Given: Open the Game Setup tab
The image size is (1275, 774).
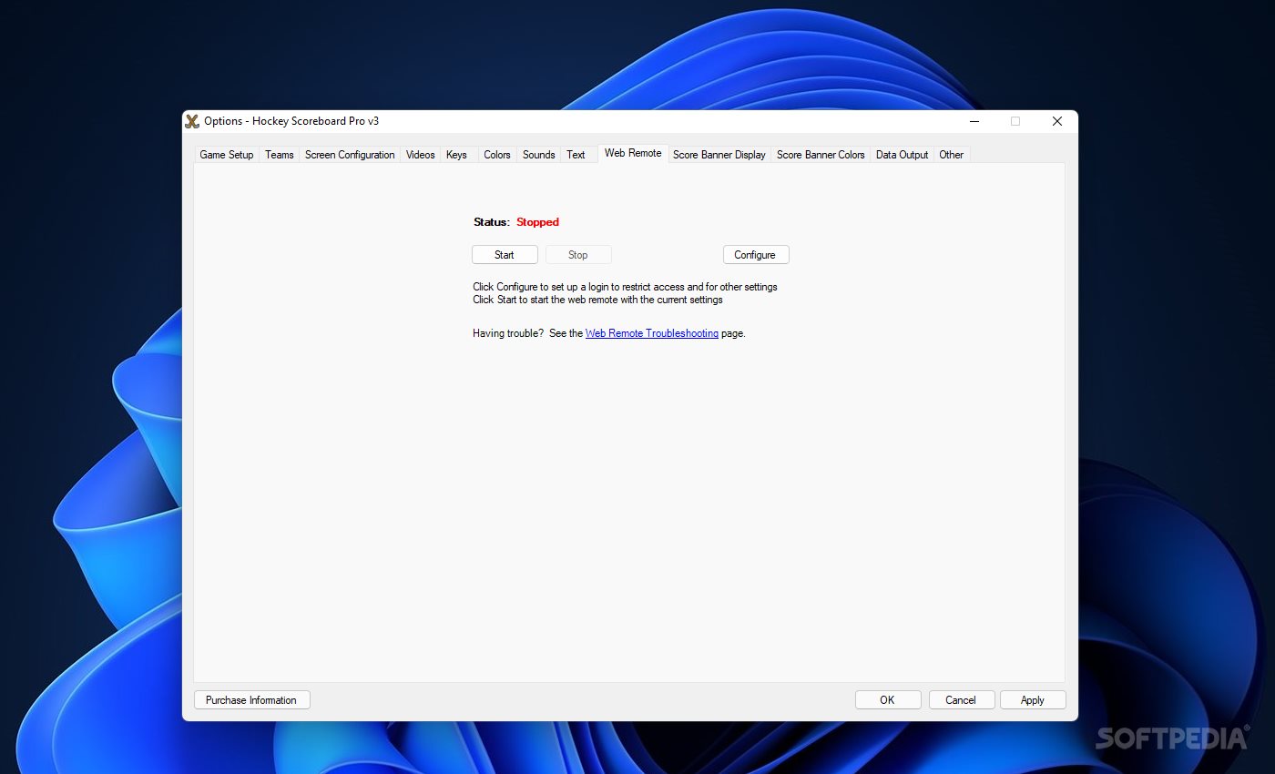Looking at the screenshot, I should coord(227,155).
